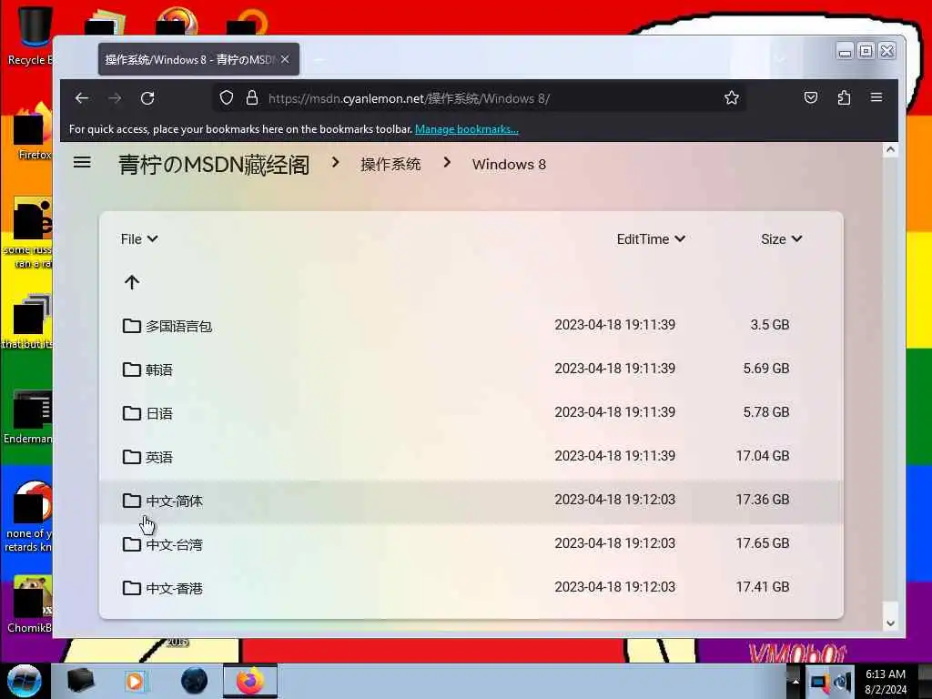
Task: Select the Firefox desktop shortcut
Action: (x=34, y=133)
